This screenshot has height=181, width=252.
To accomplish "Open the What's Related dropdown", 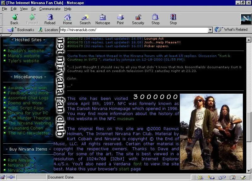I will [x=232, y=30].
